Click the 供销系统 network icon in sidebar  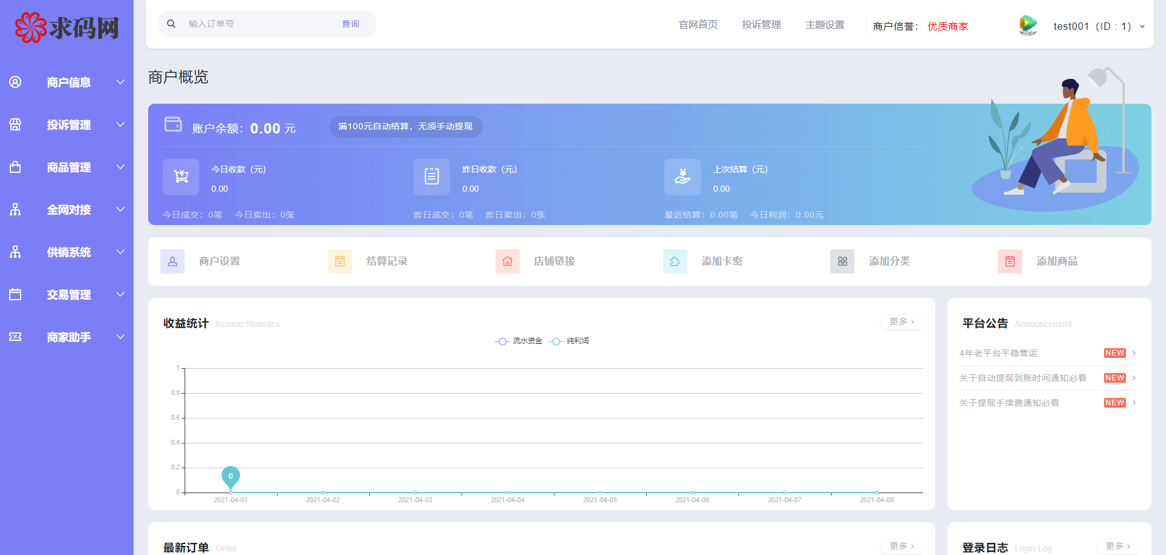tap(15, 252)
